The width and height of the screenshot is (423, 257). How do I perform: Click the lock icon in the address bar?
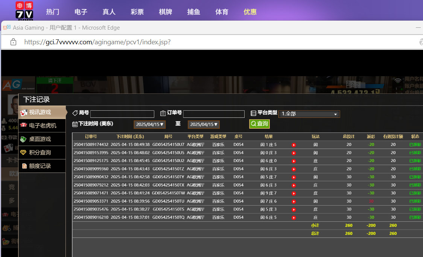click(14, 42)
